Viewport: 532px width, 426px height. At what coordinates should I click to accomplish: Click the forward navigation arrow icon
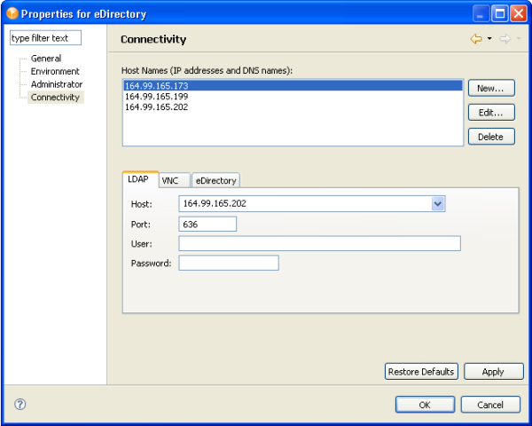coord(505,39)
